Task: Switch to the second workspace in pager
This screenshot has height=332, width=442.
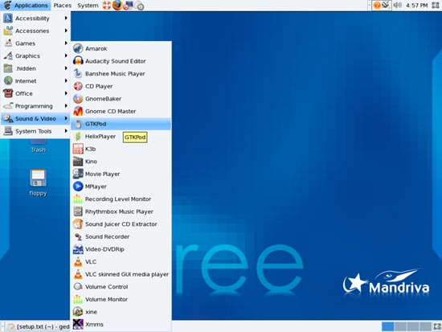Action: point(400,326)
